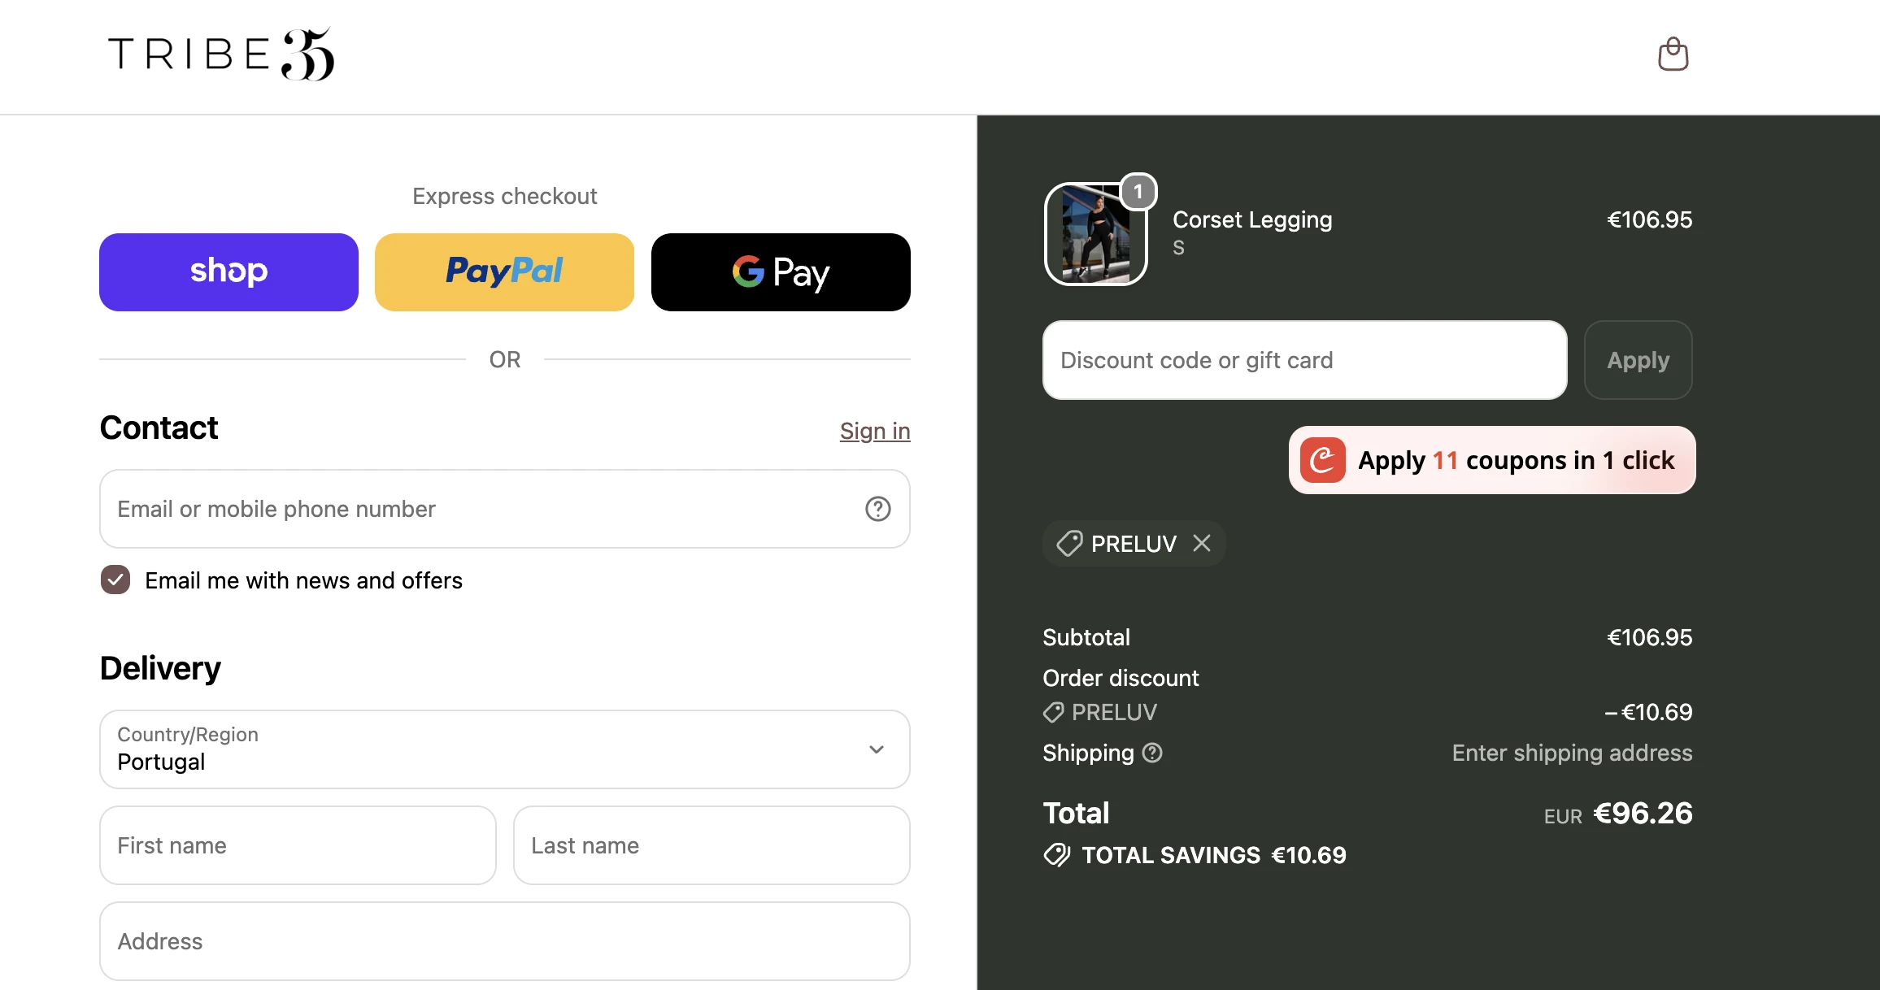The height and width of the screenshot is (990, 1880).
Task: Open the shopping bag cart icon
Action: [1673, 54]
